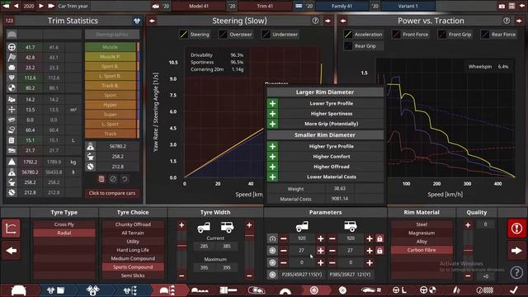Viewport: 528px width, 297px height.
Task: Toggle the rim size lock for 27
Action: click(379, 251)
